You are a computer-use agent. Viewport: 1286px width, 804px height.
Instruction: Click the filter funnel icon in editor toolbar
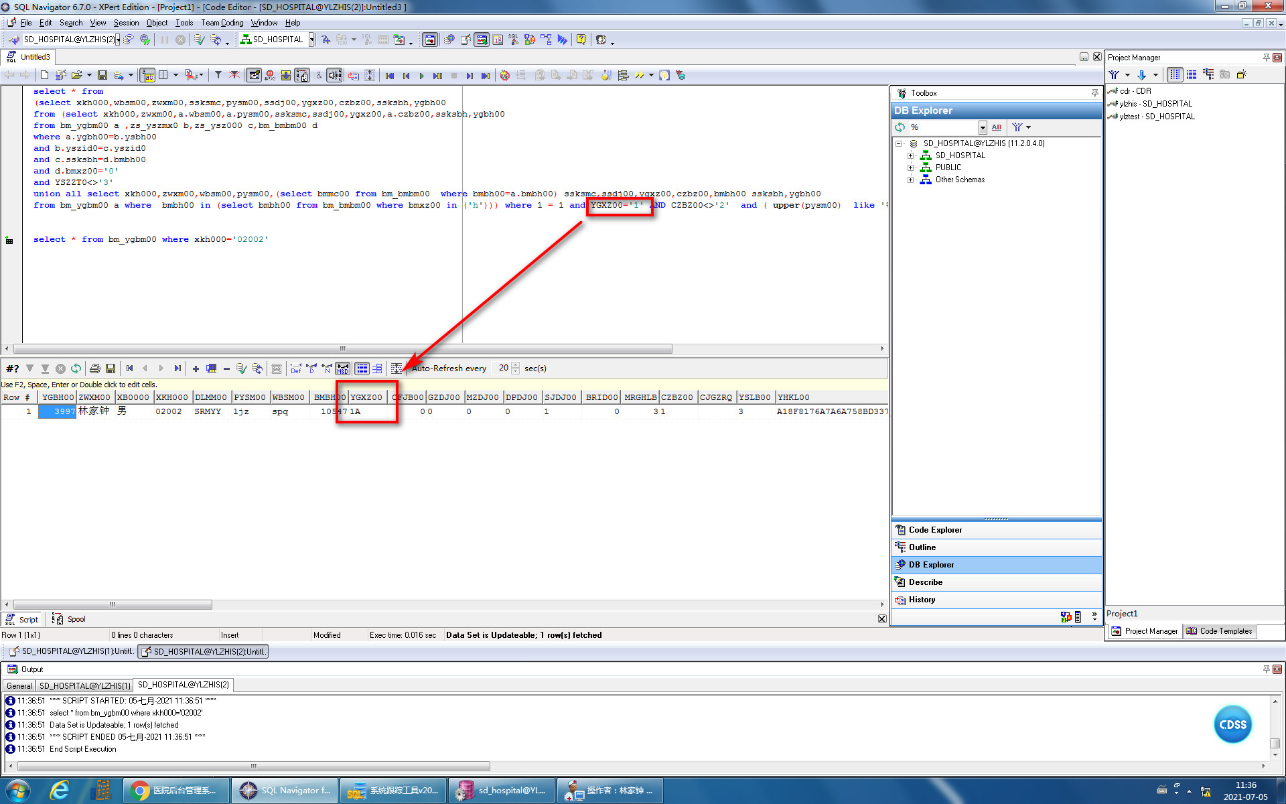(x=218, y=75)
